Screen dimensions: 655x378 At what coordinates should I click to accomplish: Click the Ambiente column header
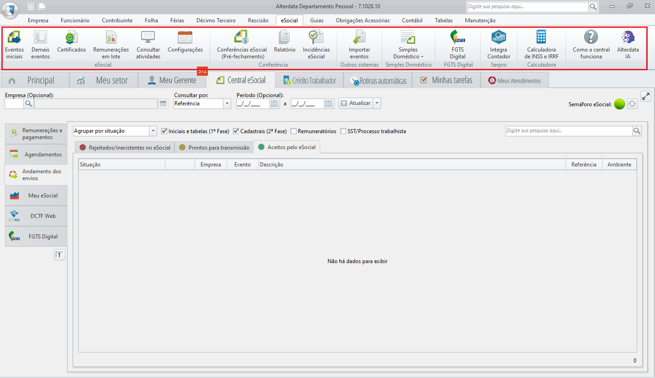(x=619, y=165)
